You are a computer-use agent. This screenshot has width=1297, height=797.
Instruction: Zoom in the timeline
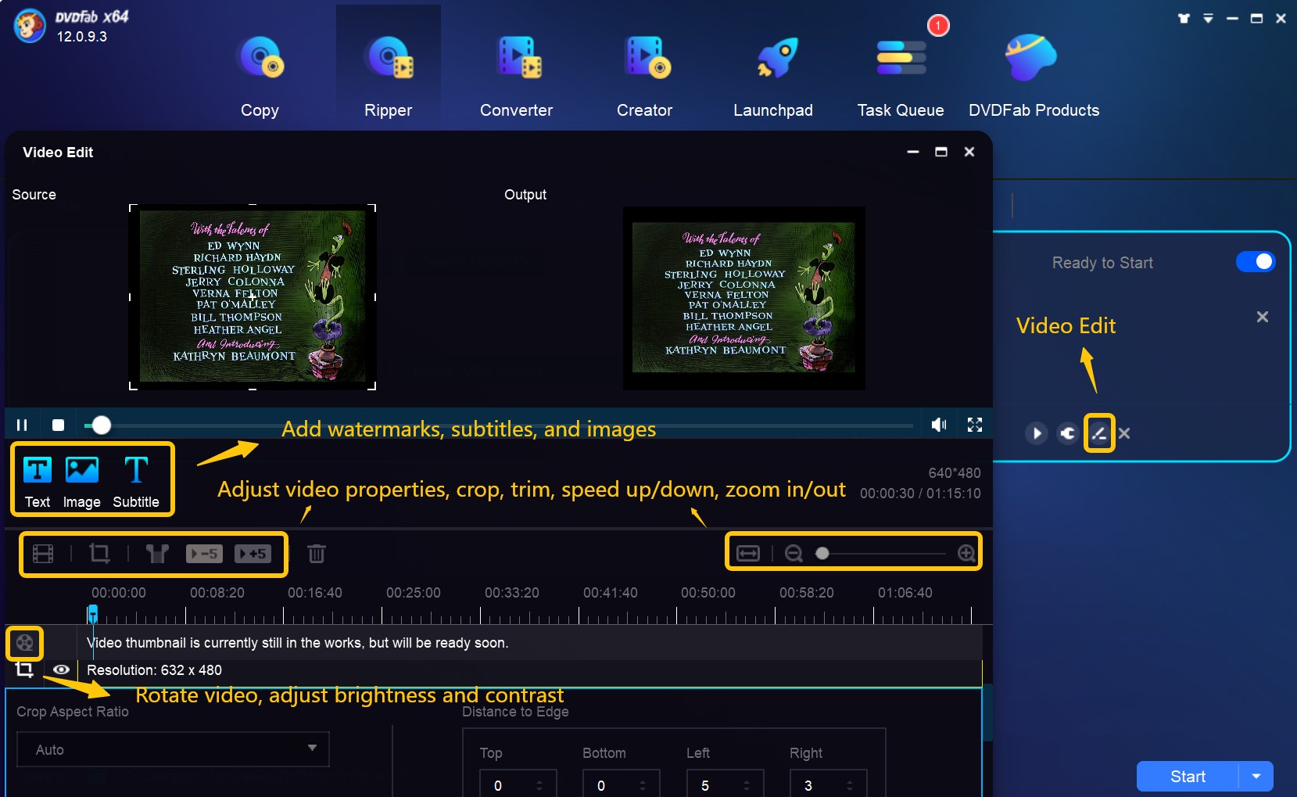[x=966, y=554]
